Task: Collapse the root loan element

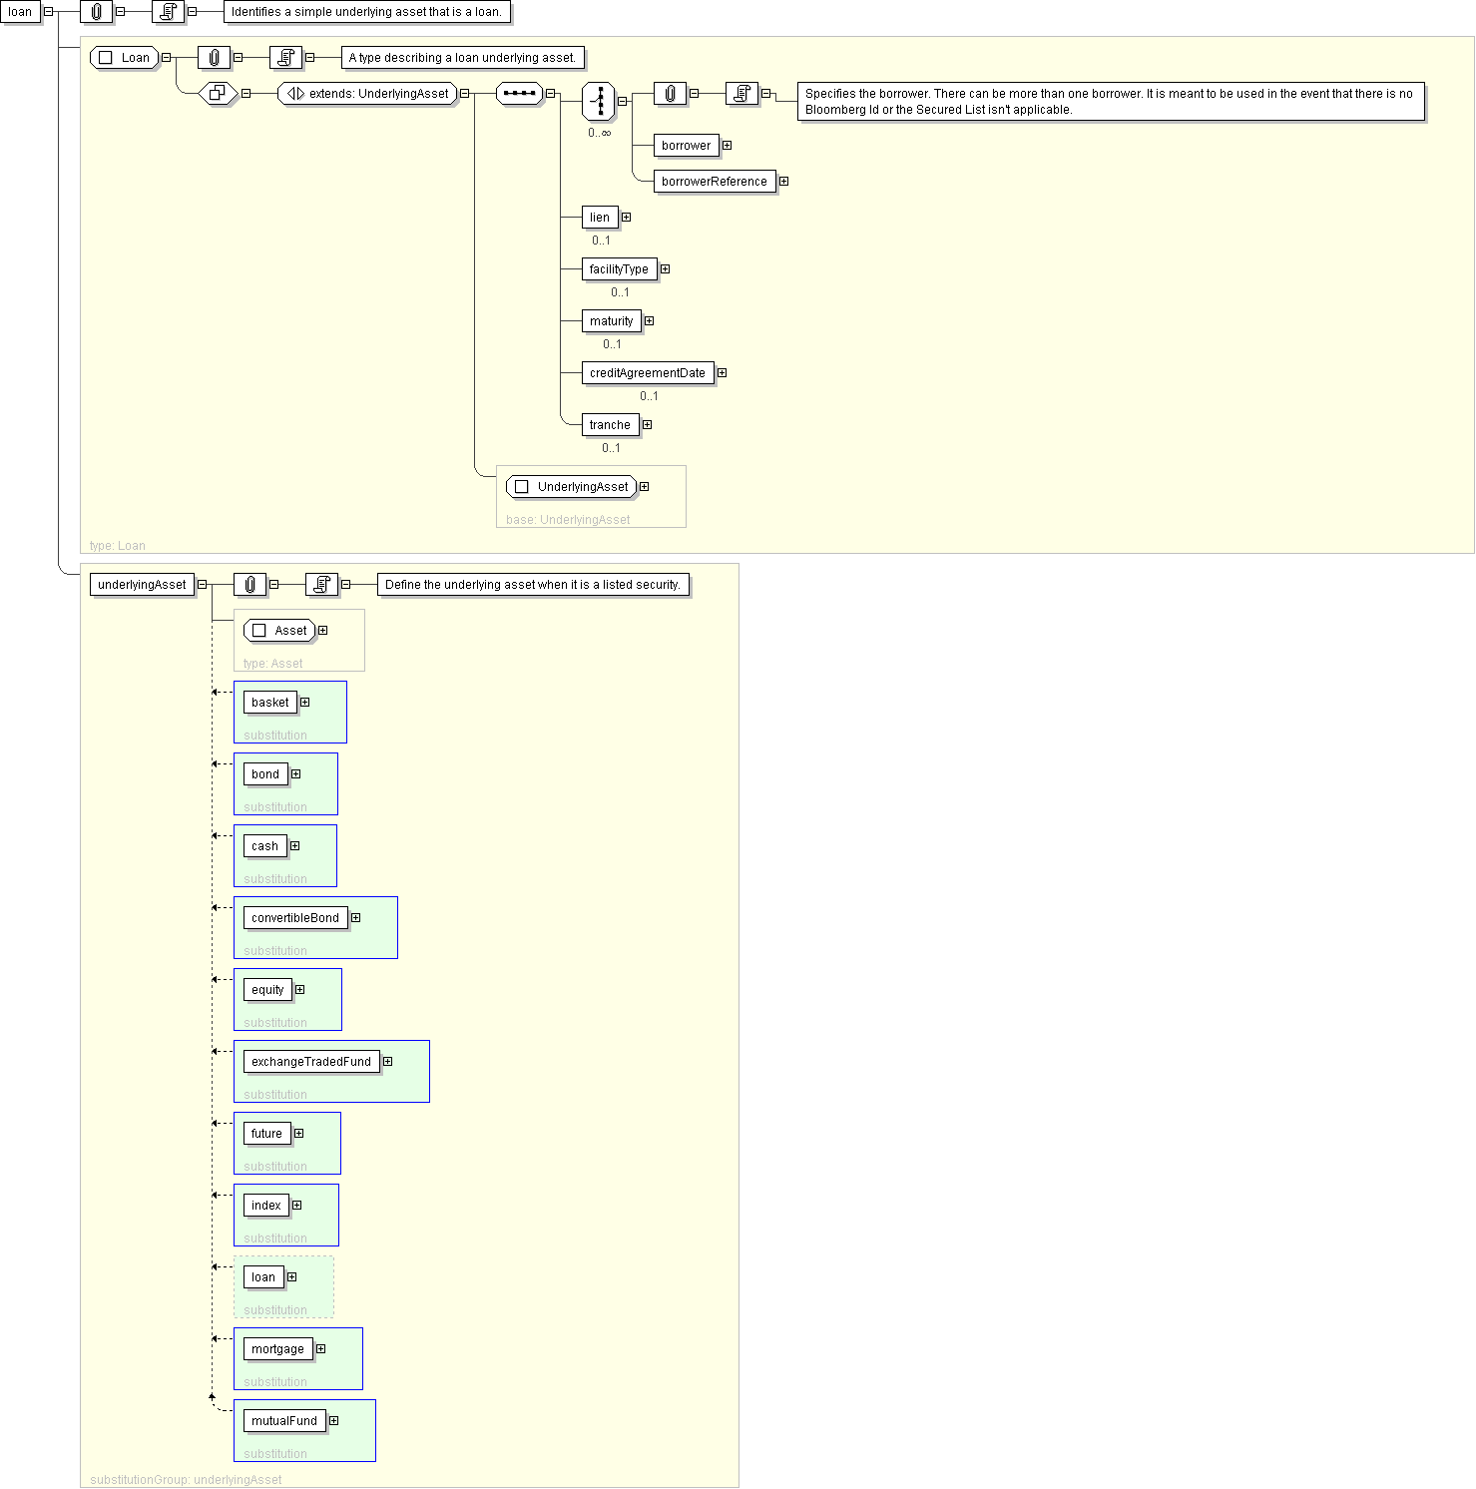Action: [48, 12]
